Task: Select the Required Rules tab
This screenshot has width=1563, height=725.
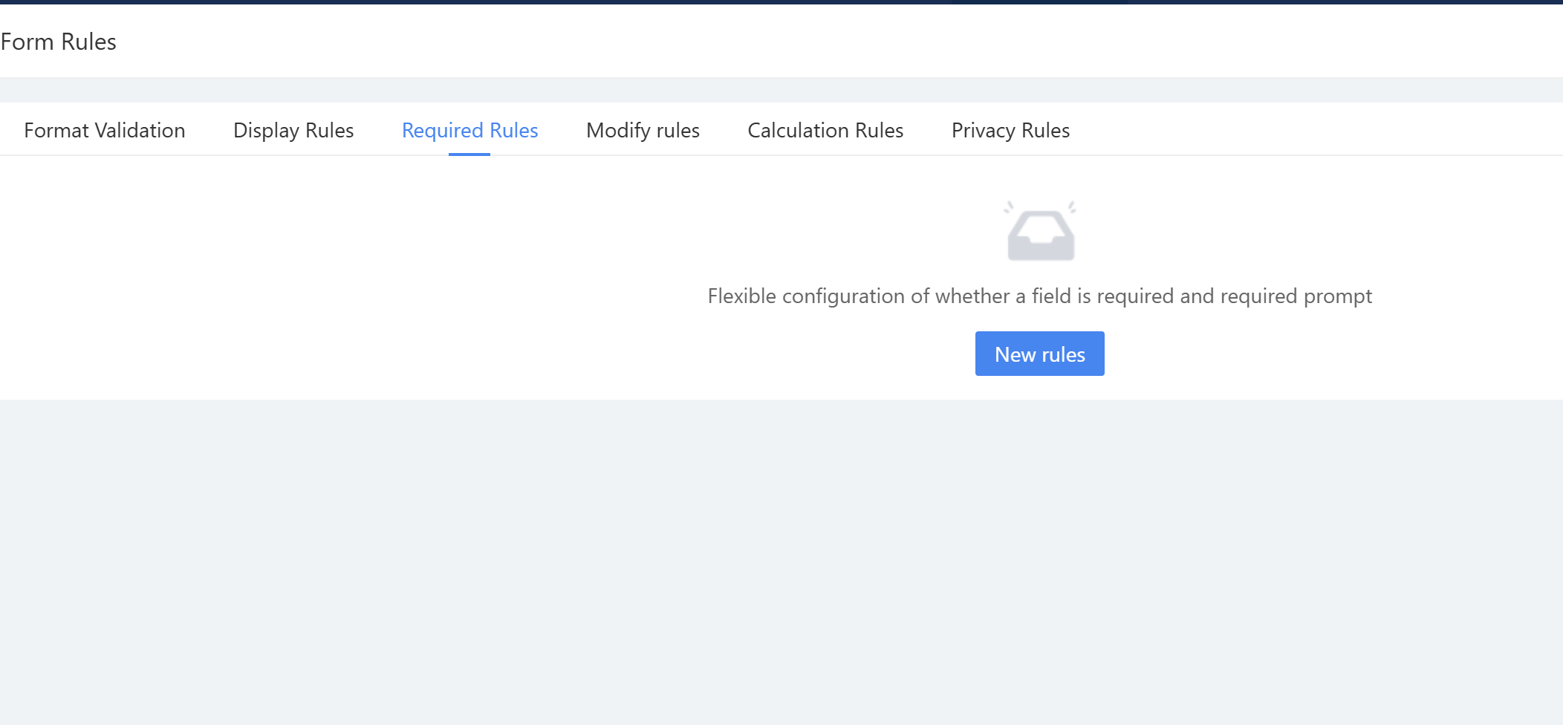Action: pos(469,130)
